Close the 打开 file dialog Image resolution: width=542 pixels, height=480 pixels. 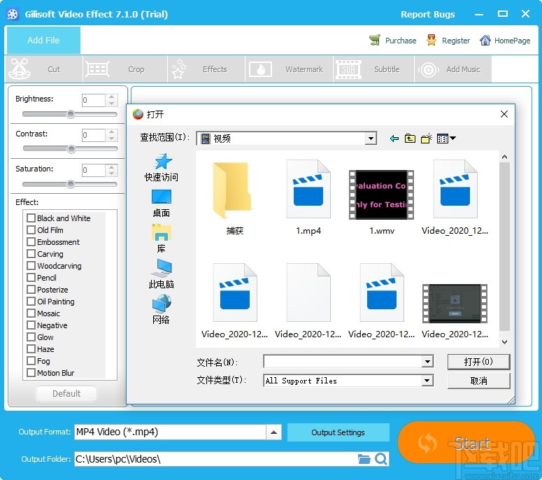click(x=504, y=114)
